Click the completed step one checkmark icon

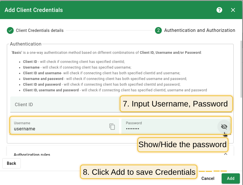click(x=10, y=30)
